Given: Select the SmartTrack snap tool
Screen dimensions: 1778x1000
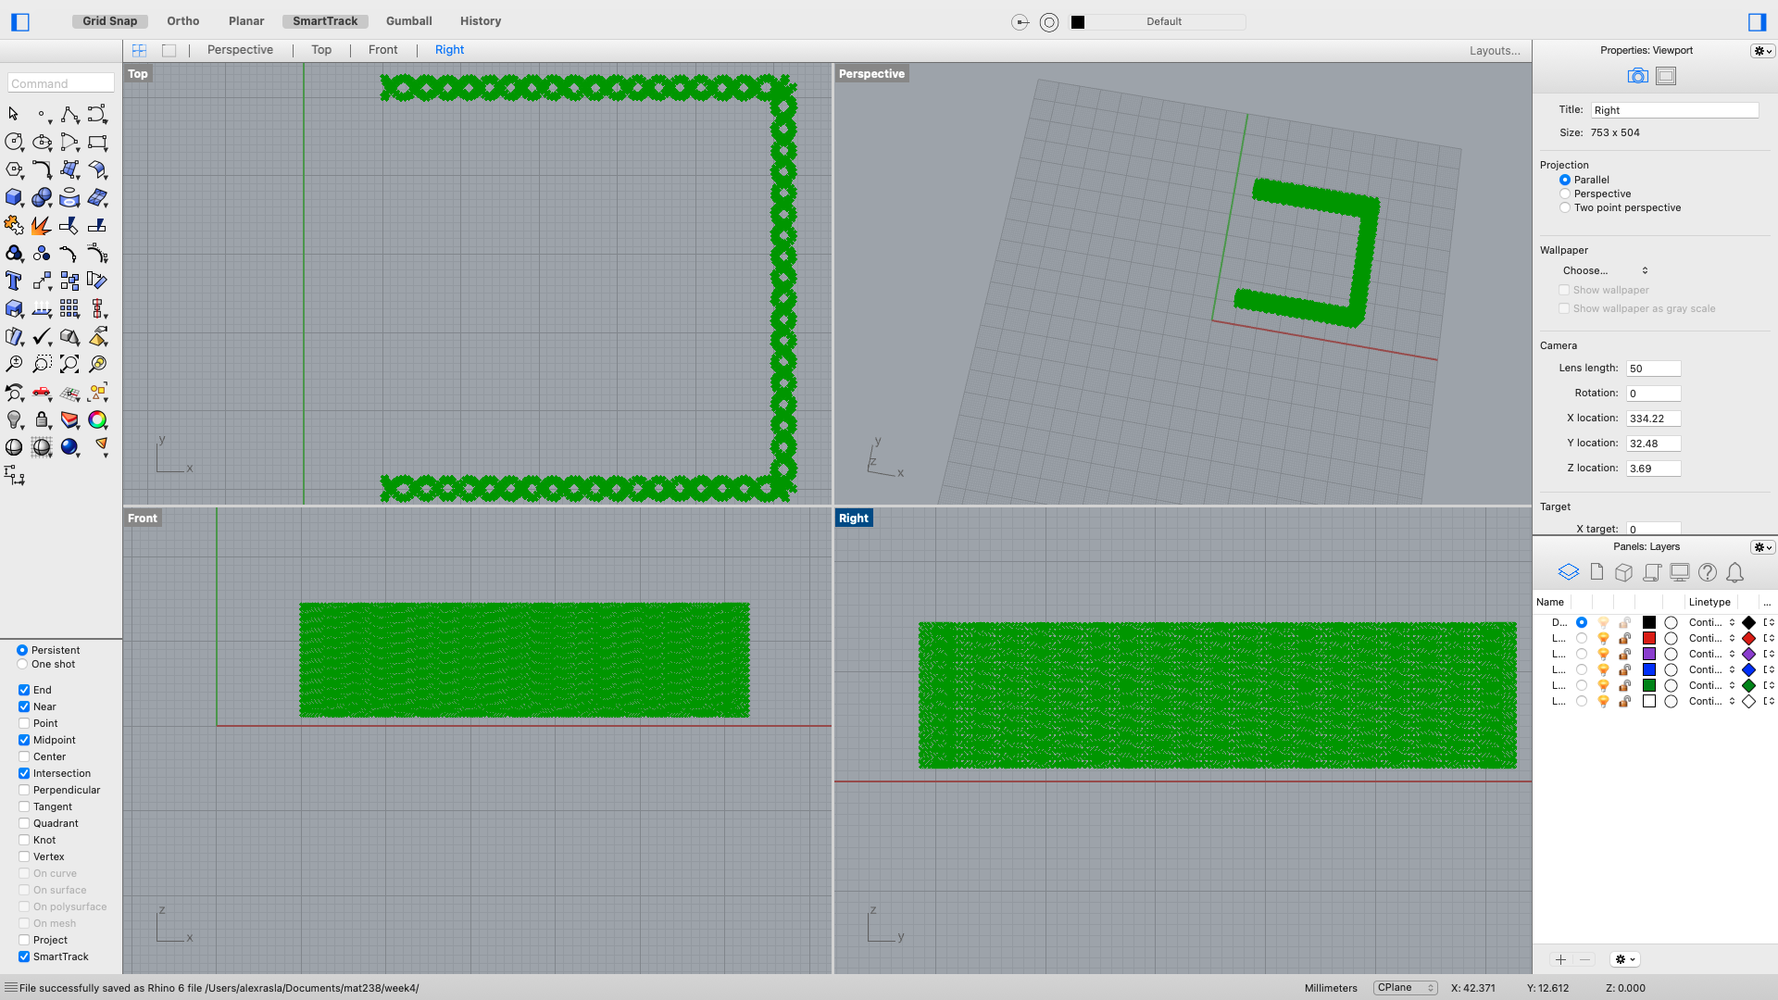Looking at the screenshot, I should click(x=23, y=956).
